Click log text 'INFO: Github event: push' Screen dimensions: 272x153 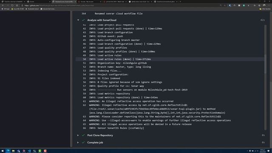coord(106,36)
